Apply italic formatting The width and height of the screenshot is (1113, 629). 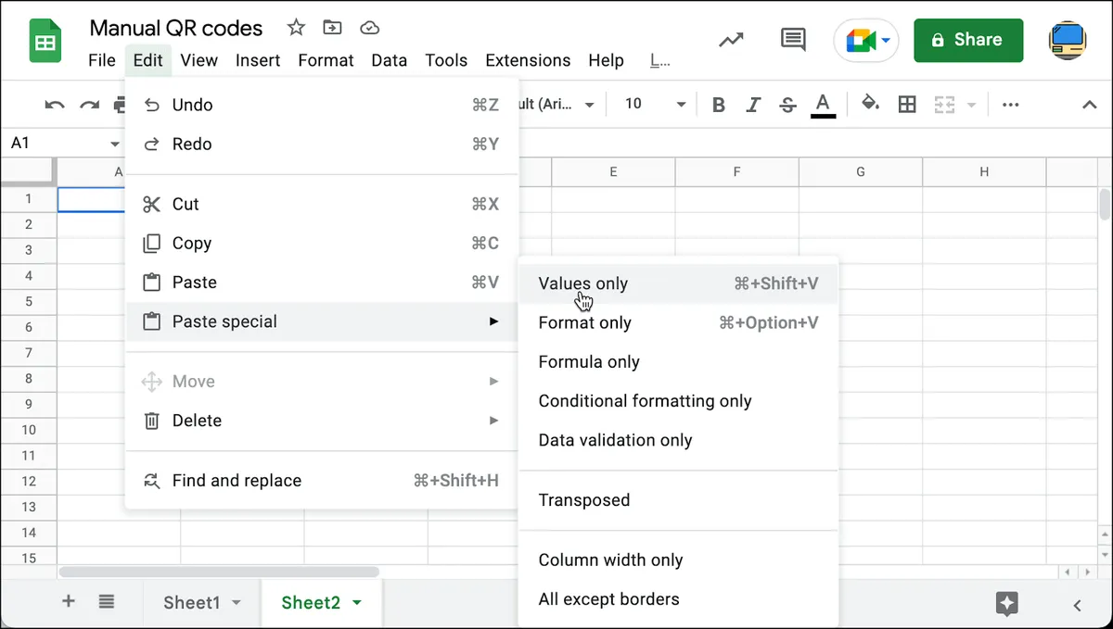[x=753, y=105]
